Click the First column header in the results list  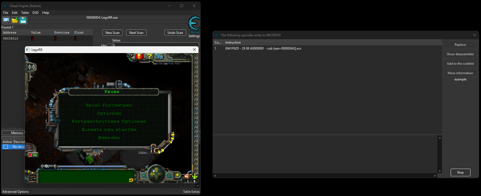point(83,32)
